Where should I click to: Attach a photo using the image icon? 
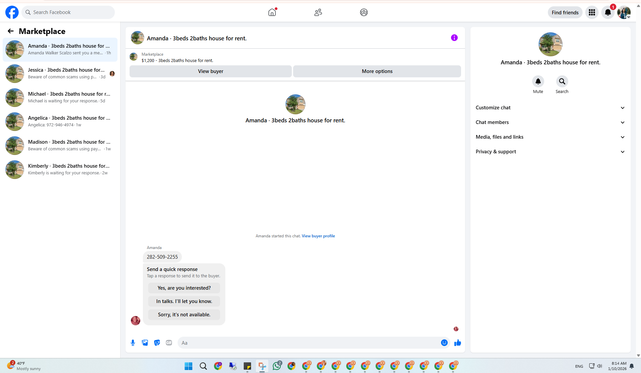[145, 343]
